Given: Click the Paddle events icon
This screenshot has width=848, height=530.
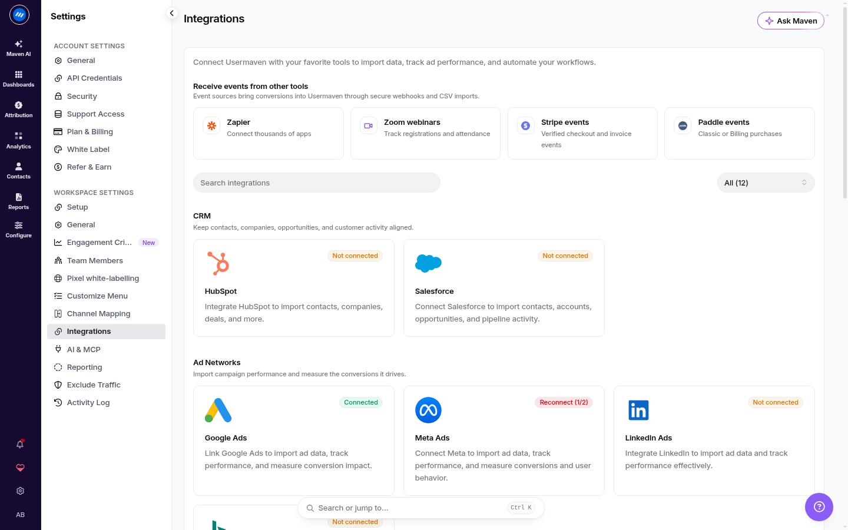Looking at the screenshot, I should pos(683,125).
